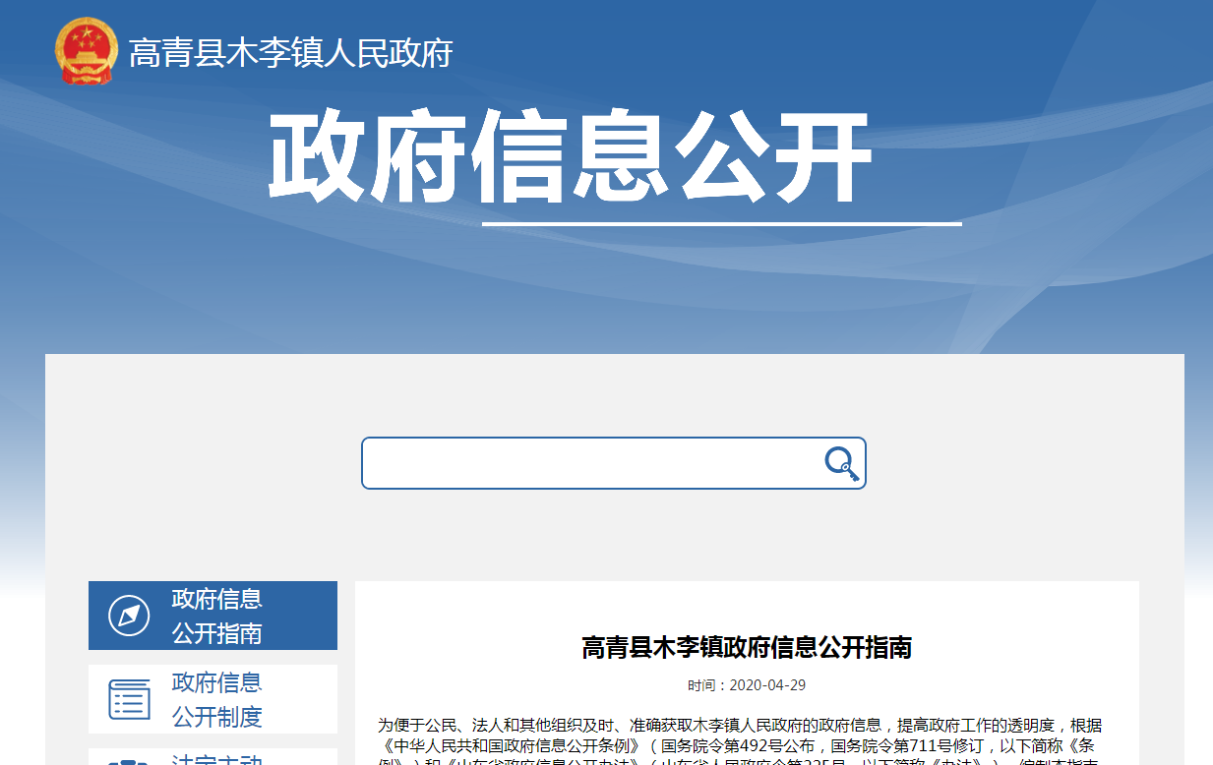
Task: Switch to the 政府信息公开制度 sidebar tab
Action: (216, 699)
